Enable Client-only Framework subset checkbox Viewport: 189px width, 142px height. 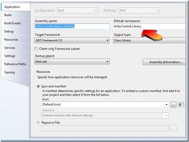(x=36, y=49)
